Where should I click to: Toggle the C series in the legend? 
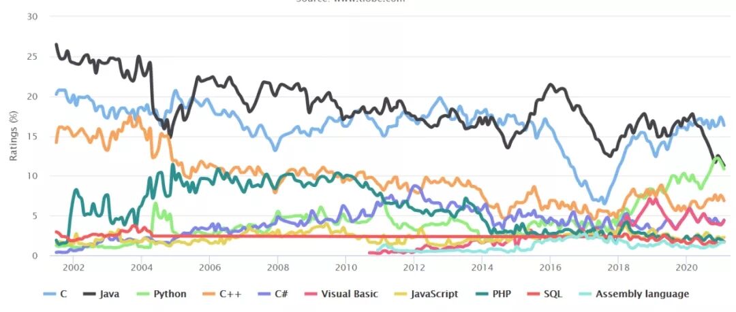click(x=56, y=294)
